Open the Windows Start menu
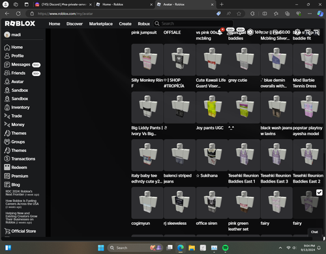The width and height of the screenshot is (326, 254). pos(101,248)
